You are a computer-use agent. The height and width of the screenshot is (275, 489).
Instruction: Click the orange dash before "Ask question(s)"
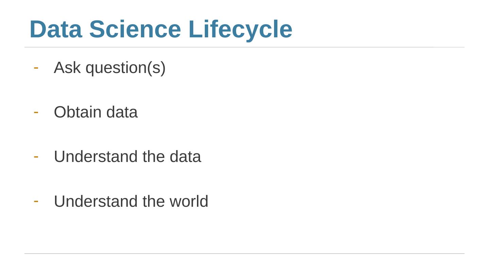click(x=36, y=68)
